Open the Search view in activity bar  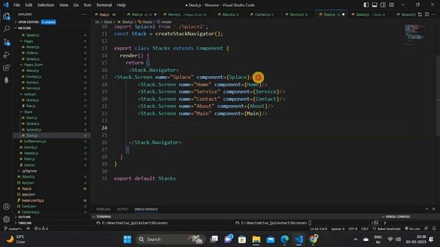click(x=6, y=29)
